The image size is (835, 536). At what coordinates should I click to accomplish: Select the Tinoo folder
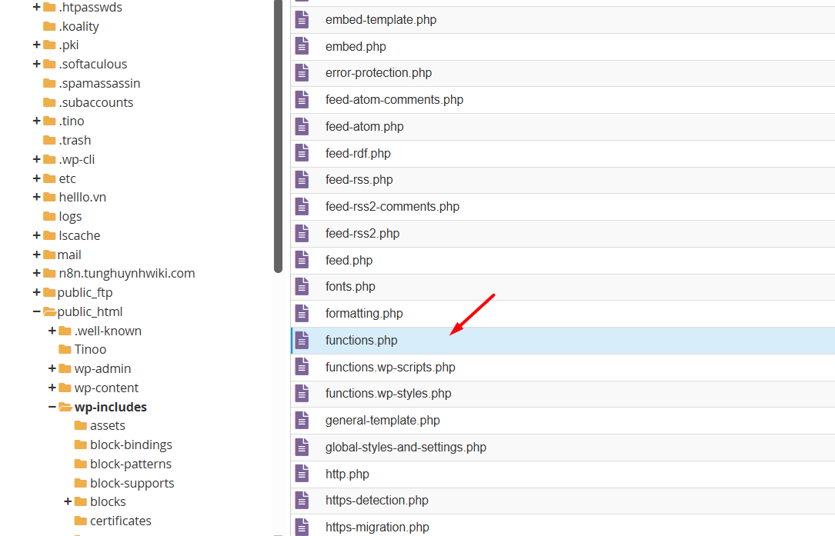pyautogui.click(x=90, y=349)
